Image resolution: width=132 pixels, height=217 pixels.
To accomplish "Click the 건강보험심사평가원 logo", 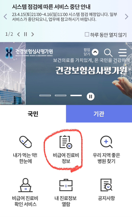I will point(29,52).
